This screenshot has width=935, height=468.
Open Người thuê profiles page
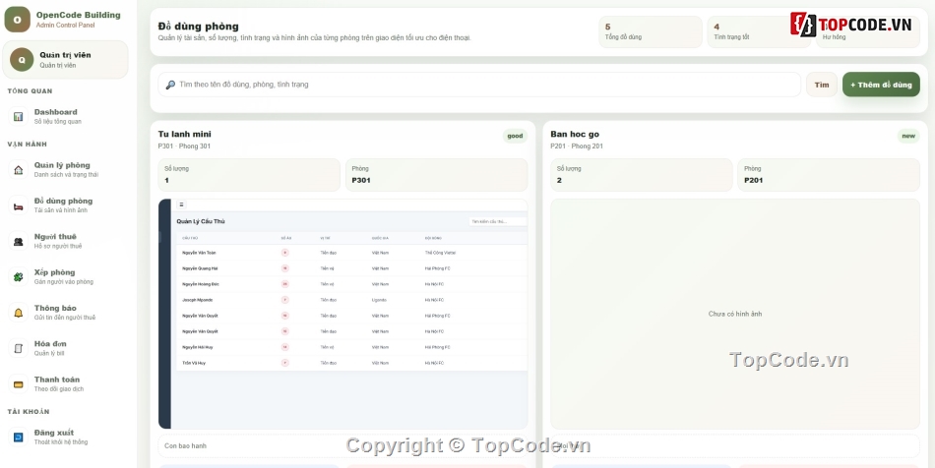tap(68, 241)
